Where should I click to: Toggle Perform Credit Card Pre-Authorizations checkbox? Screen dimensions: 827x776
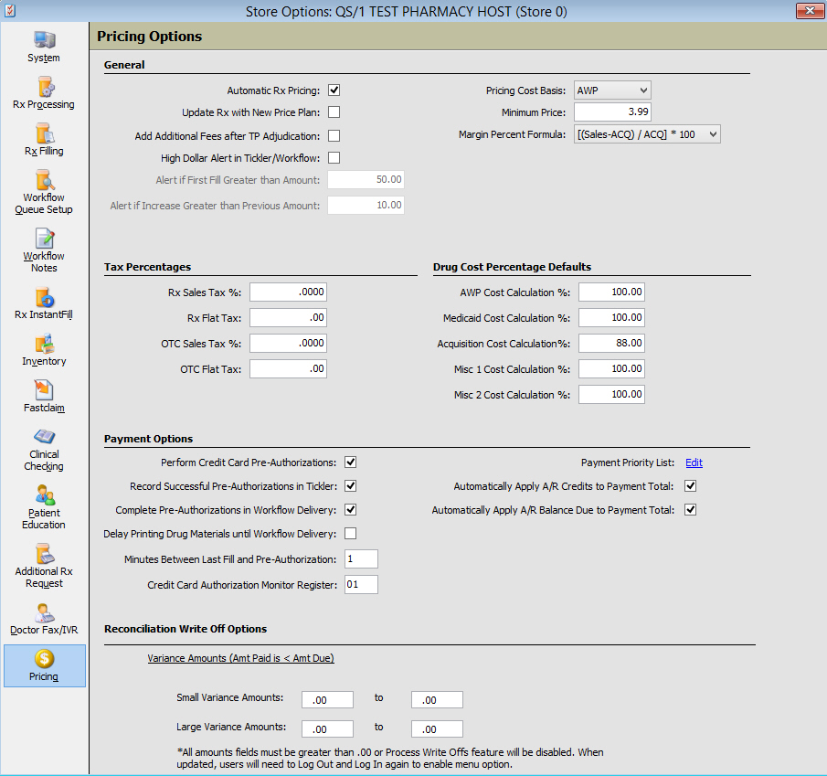point(351,462)
